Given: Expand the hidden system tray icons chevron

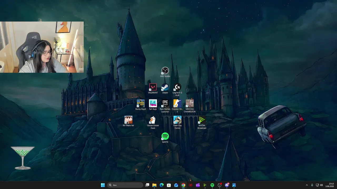Looking at the screenshot, I should tap(307, 185).
